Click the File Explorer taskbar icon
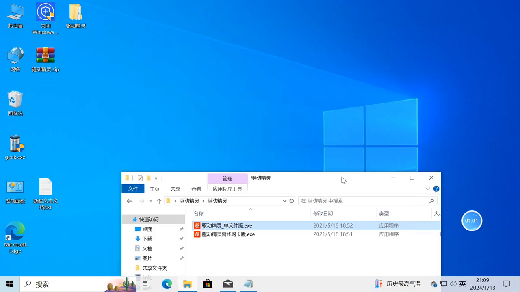This screenshot has width=520, height=292. click(187, 284)
